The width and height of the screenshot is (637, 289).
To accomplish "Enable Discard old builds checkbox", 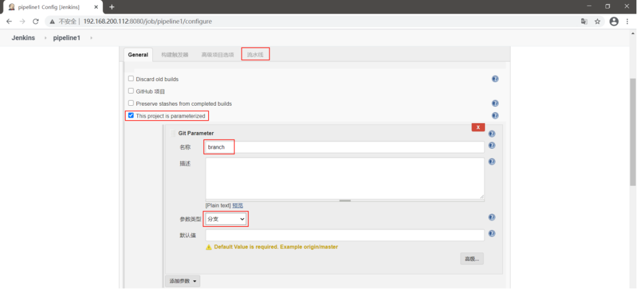I will point(131,79).
